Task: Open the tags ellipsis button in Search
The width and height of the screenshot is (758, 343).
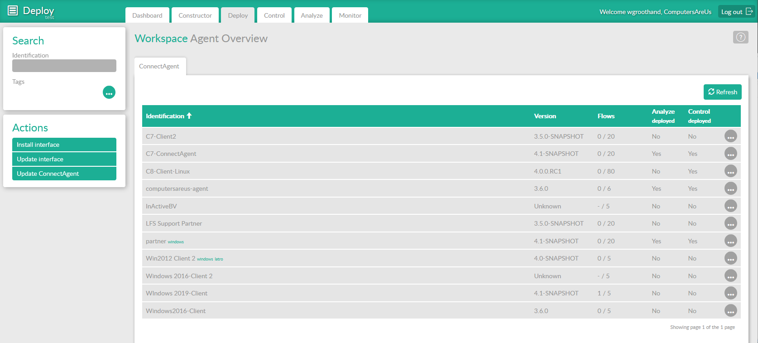Action: coord(109,92)
